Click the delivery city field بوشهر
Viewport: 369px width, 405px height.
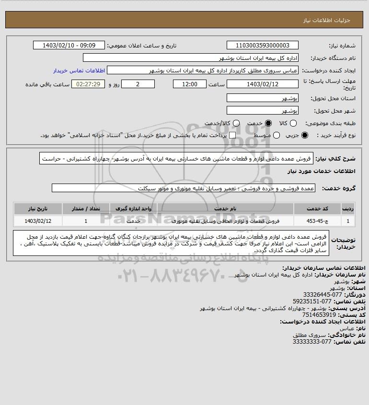click(x=262, y=111)
